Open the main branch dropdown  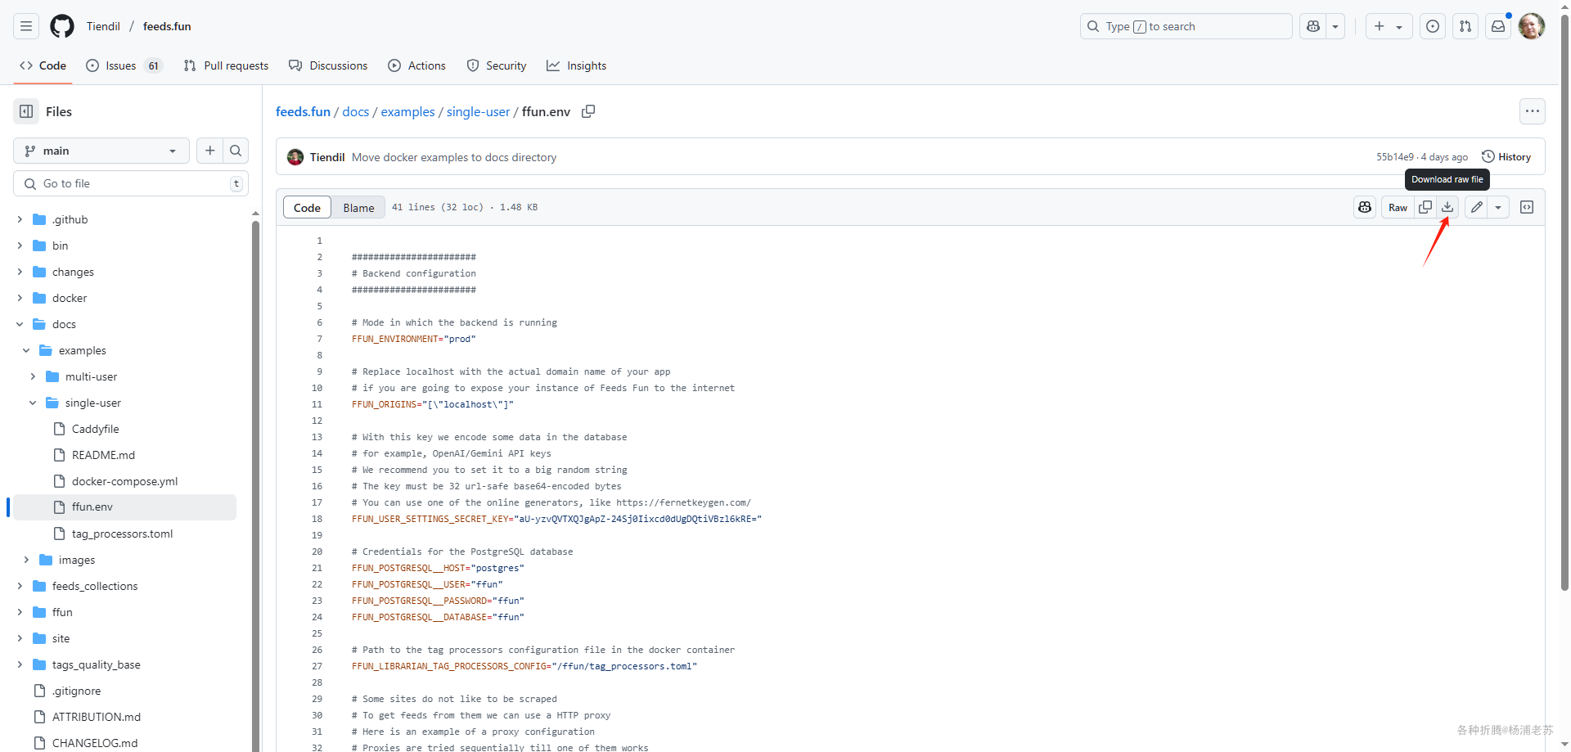101,151
